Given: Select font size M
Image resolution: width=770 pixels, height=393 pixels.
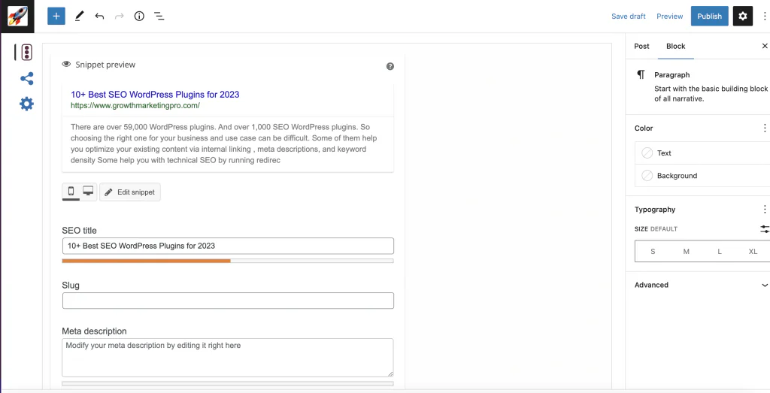Looking at the screenshot, I should (x=686, y=251).
